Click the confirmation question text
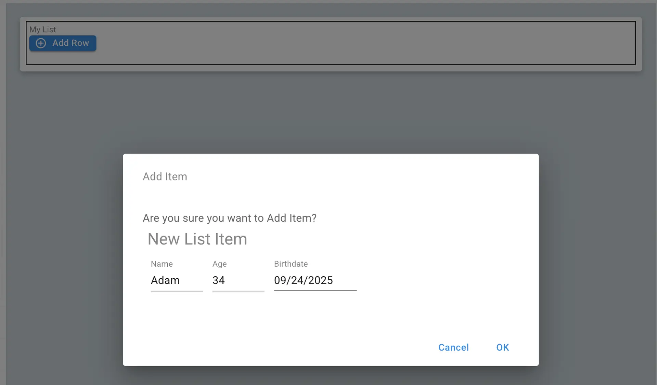The image size is (657, 385). (x=229, y=218)
